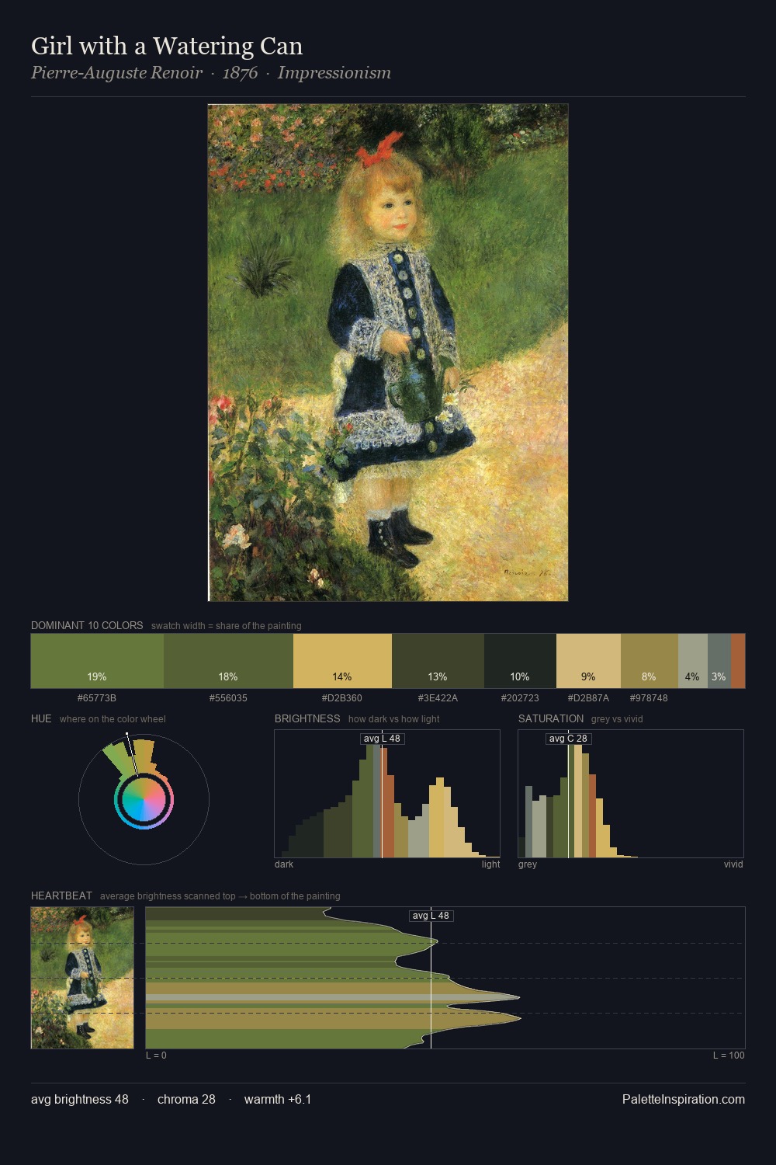Viewport: 776px width, 1165px height.
Task: Click the 'grey' axis label
Action: (x=528, y=864)
